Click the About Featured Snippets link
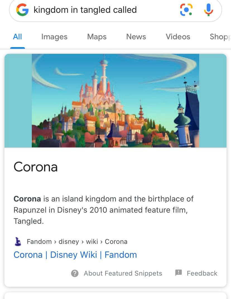Image resolution: width=231 pixels, height=299 pixels. (x=123, y=273)
